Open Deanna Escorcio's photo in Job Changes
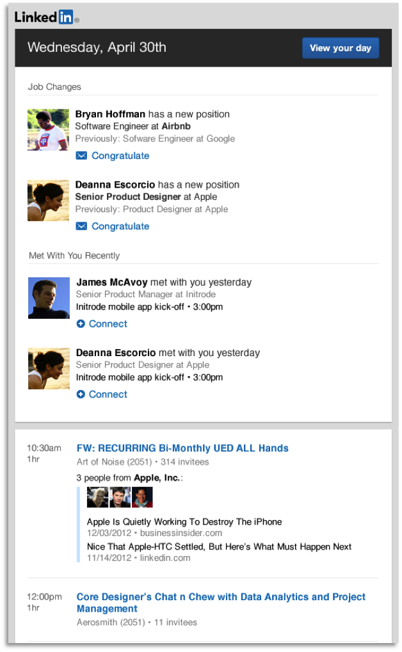This screenshot has height=652, width=402. pyautogui.click(x=48, y=200)
